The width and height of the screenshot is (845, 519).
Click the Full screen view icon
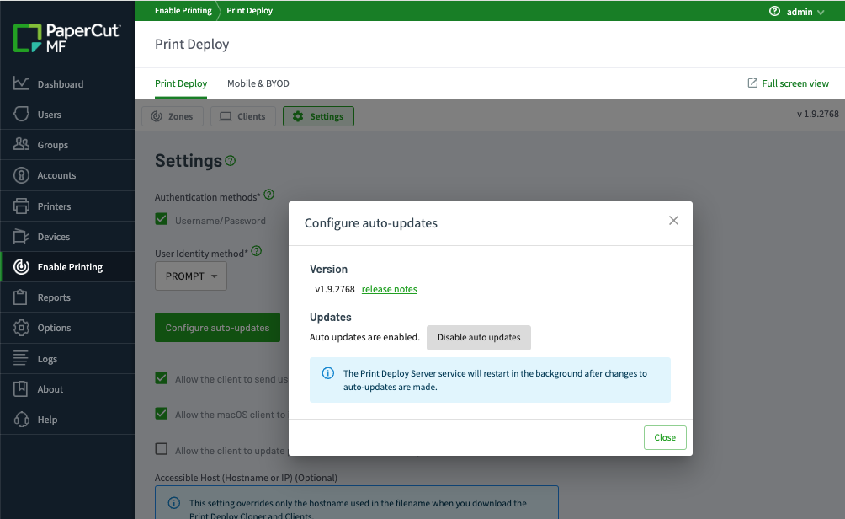coord(752,83)
